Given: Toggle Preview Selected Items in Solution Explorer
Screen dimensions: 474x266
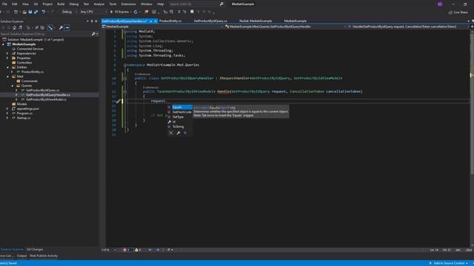Looking at the screenshot, I should tap(67, 28).
